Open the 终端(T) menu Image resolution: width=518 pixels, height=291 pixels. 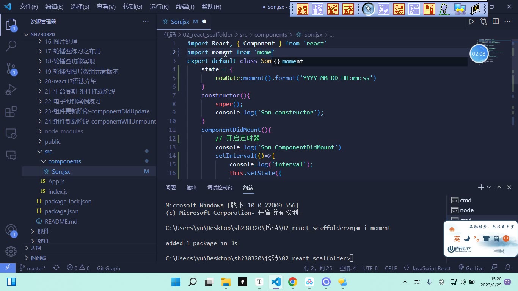coord(185,7)
